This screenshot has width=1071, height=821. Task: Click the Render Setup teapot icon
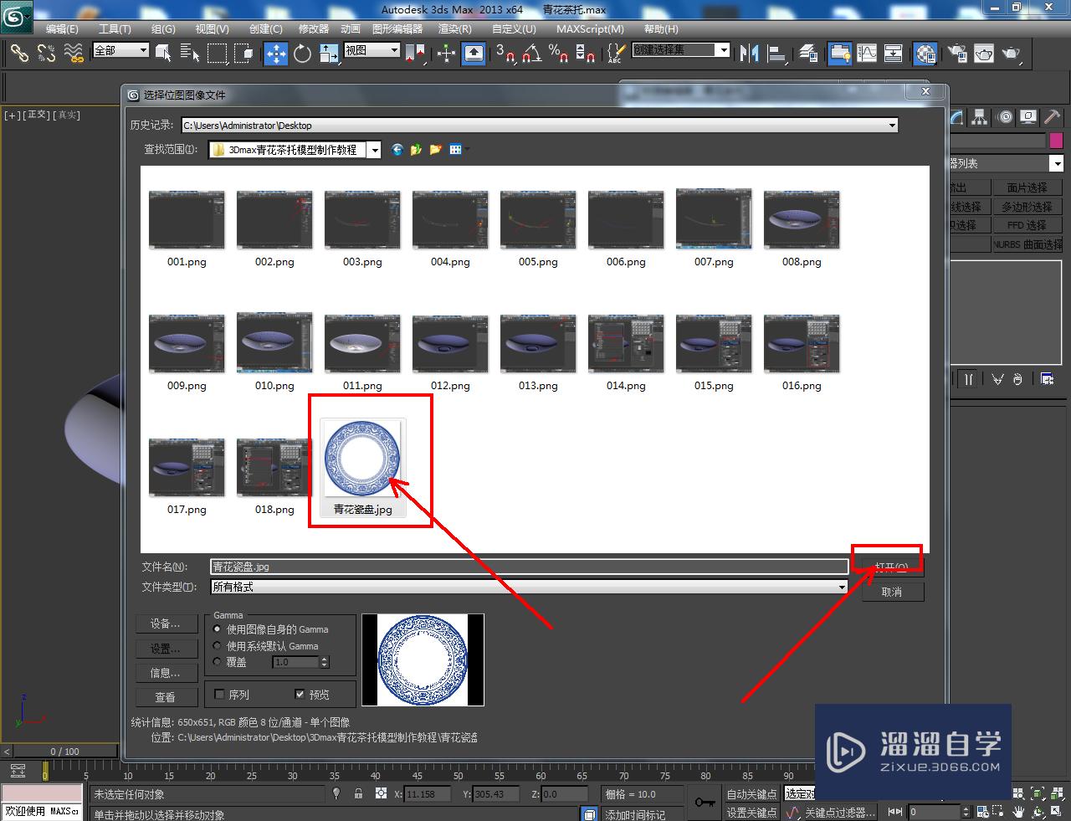pyautogui.click(x=957, y=54)
